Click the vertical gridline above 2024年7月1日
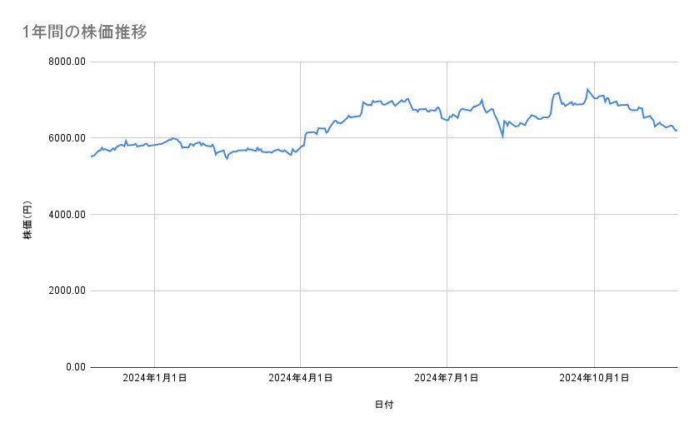Screen dimensions: 699x432 [x=447, y=250]
